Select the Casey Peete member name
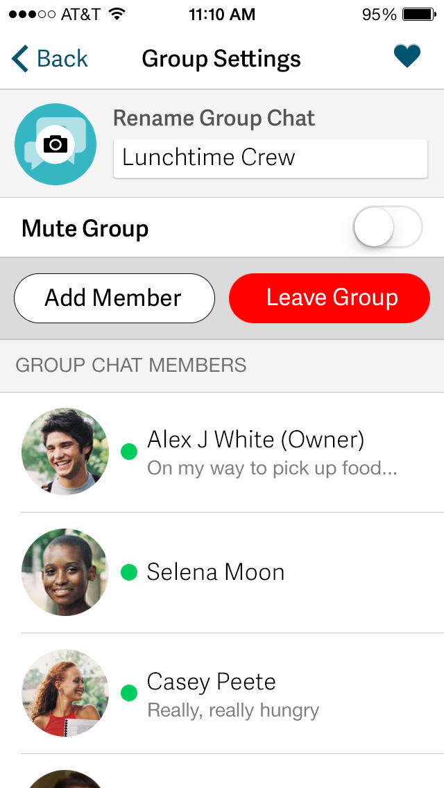This screenshot has width=444, height=788. click(211, 682)
